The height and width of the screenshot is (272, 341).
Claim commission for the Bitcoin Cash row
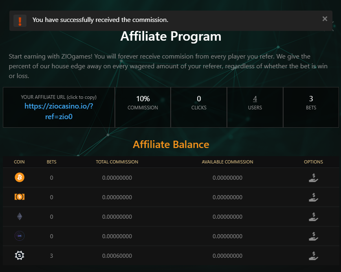pyautogui.click(x=313, y=197)
